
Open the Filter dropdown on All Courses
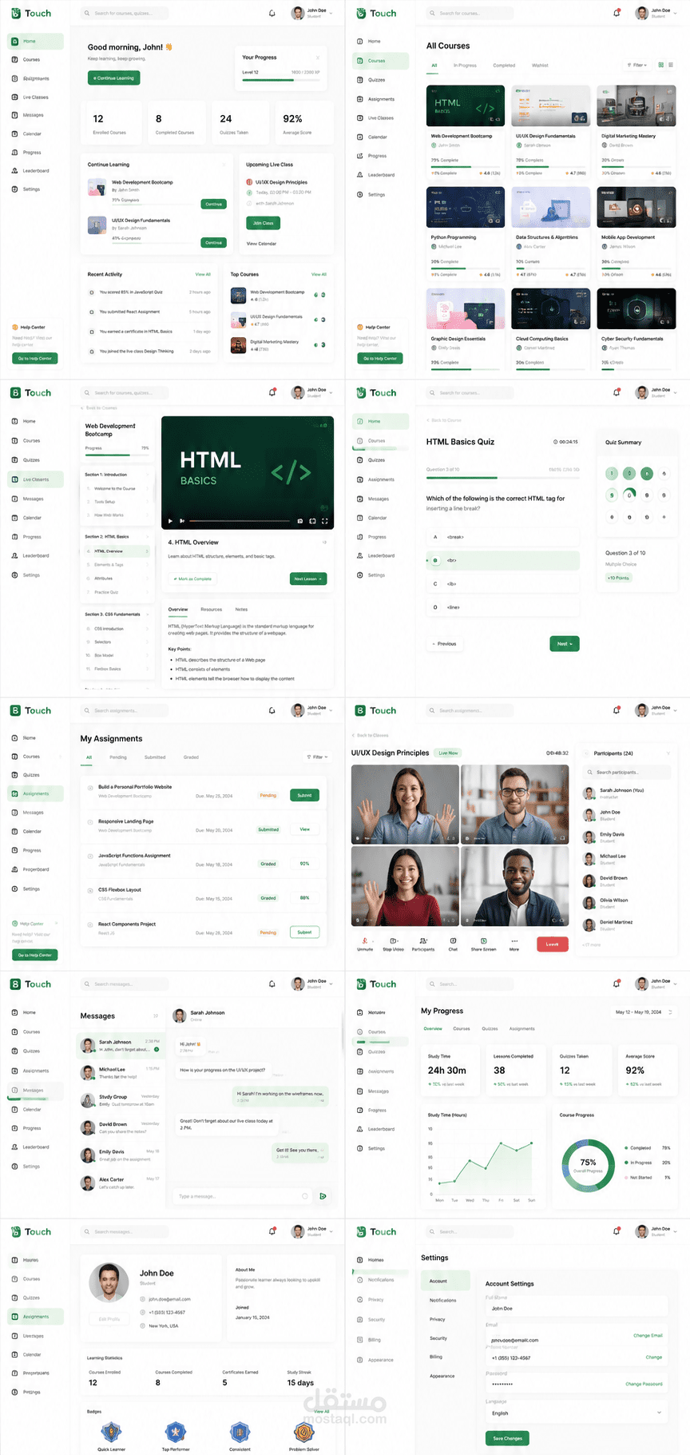[636, 65]
